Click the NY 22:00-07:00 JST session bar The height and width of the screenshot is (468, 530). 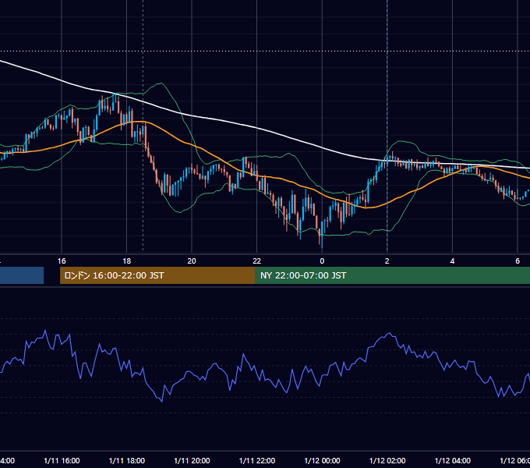[x=392, y=275]
